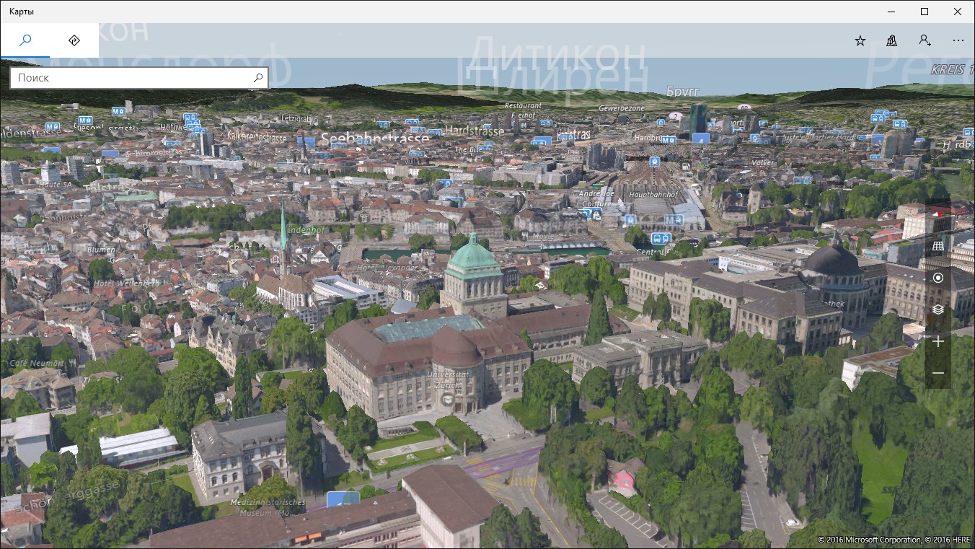Image resolution: width=975 pixels, height=549 pixels.
Task: Open favorites with the star icon
Action: (x=860, y=40)
